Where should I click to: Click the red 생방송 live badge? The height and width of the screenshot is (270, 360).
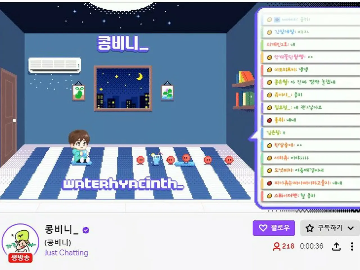20,258
